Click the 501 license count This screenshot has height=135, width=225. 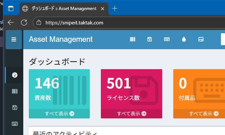click(119, 83)
